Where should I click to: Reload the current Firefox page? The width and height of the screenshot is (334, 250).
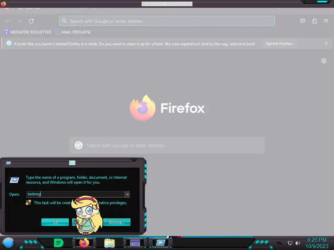(31, 21)
